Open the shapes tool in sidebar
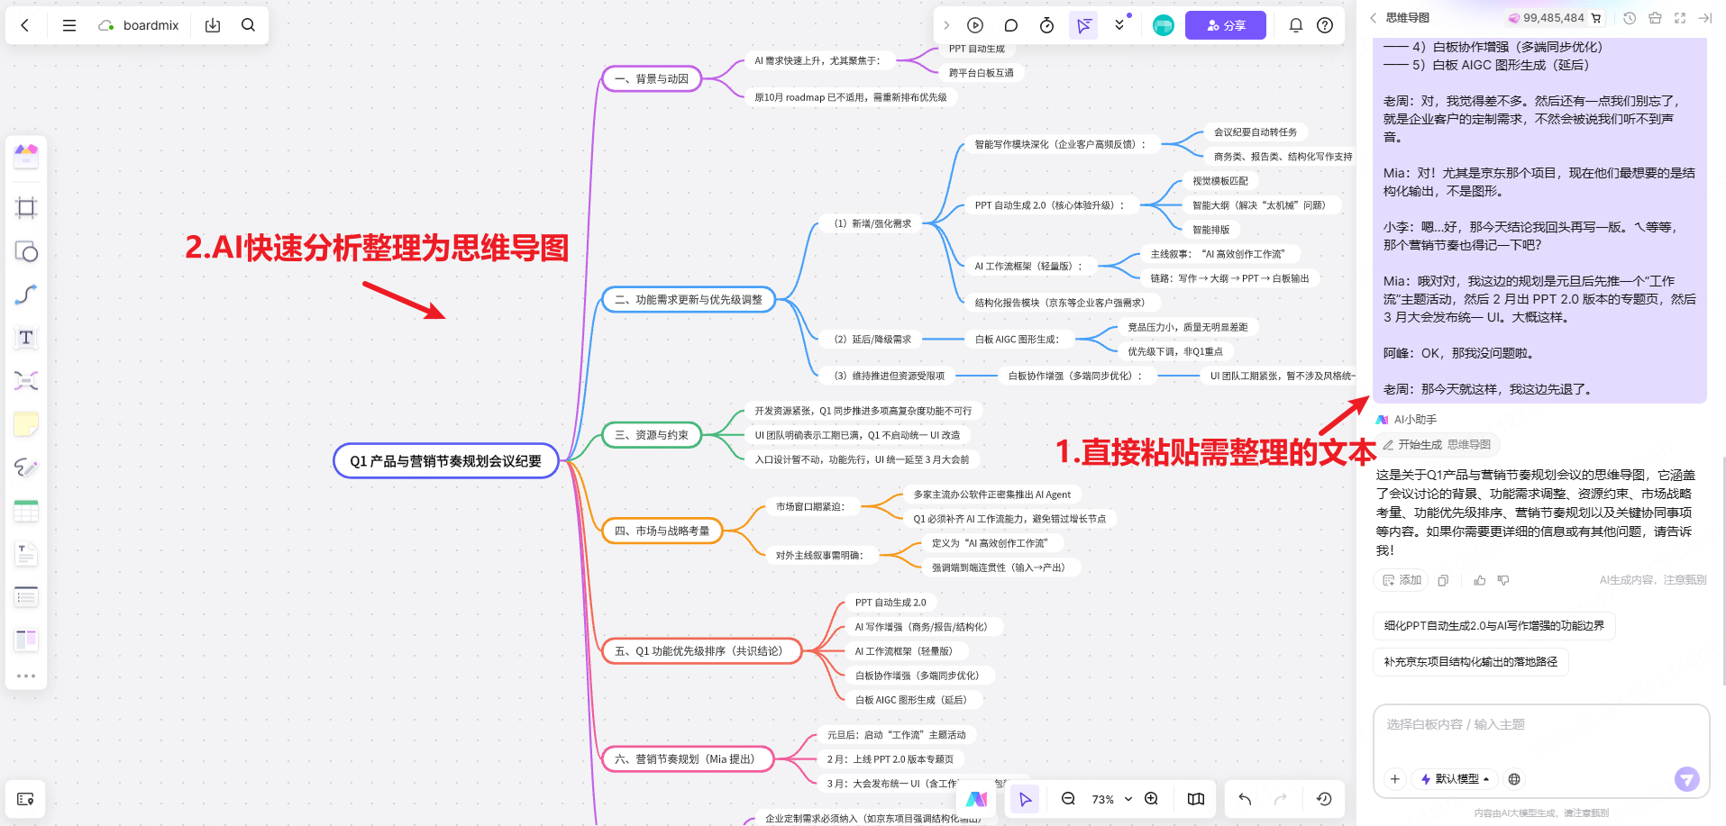The width and height of the screenshot is (1726, 826). tap(26, 252)
